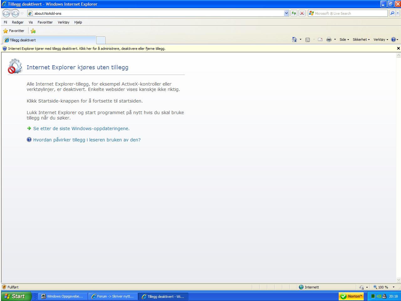Screen dimensions: 401x301
Task: Add page to favorites bar star icon
Action: [33, 31]
